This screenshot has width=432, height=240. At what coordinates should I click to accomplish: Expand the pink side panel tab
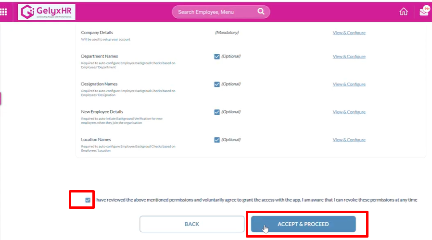[x=0, y=98]
